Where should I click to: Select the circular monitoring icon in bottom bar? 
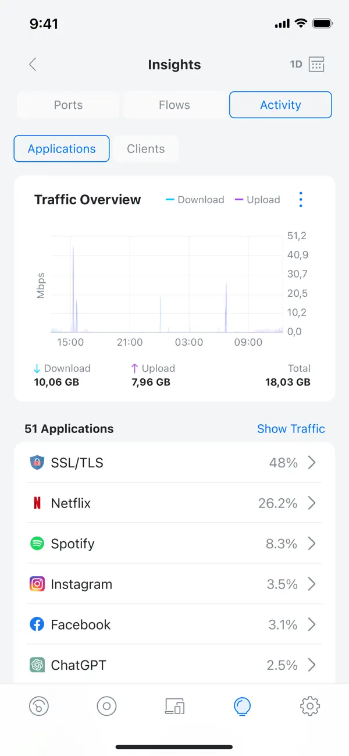(x=106, y=706)
